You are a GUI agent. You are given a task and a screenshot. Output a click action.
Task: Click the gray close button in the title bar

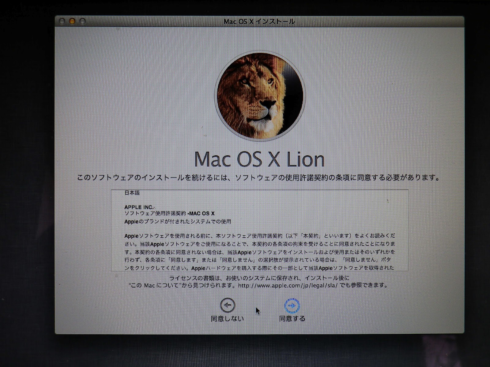pos(62,21)
